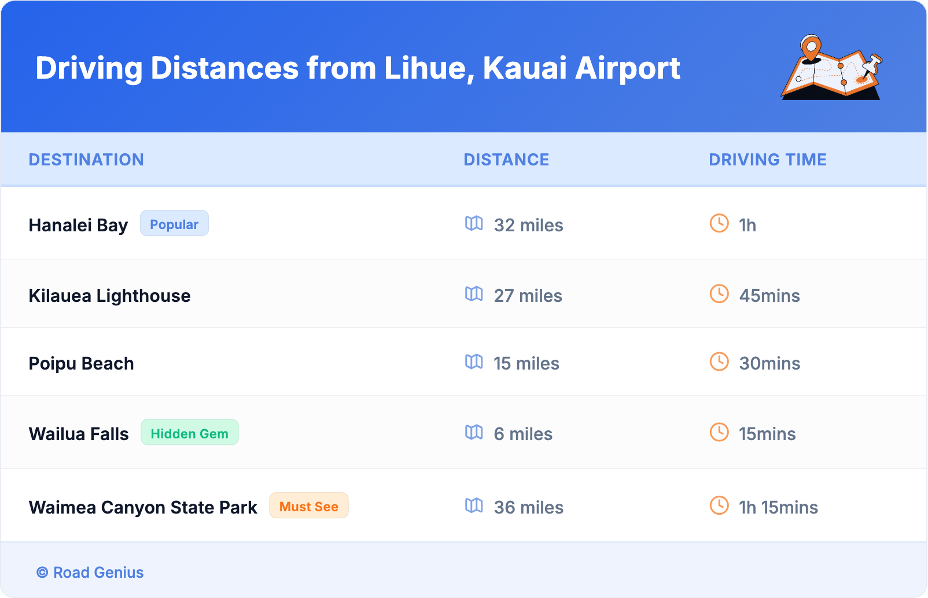The height and width of the screenshot is (598, 928).
Task: Open the Road Genius copyright link
Action: pyautogui.click(x=90, y=573)
